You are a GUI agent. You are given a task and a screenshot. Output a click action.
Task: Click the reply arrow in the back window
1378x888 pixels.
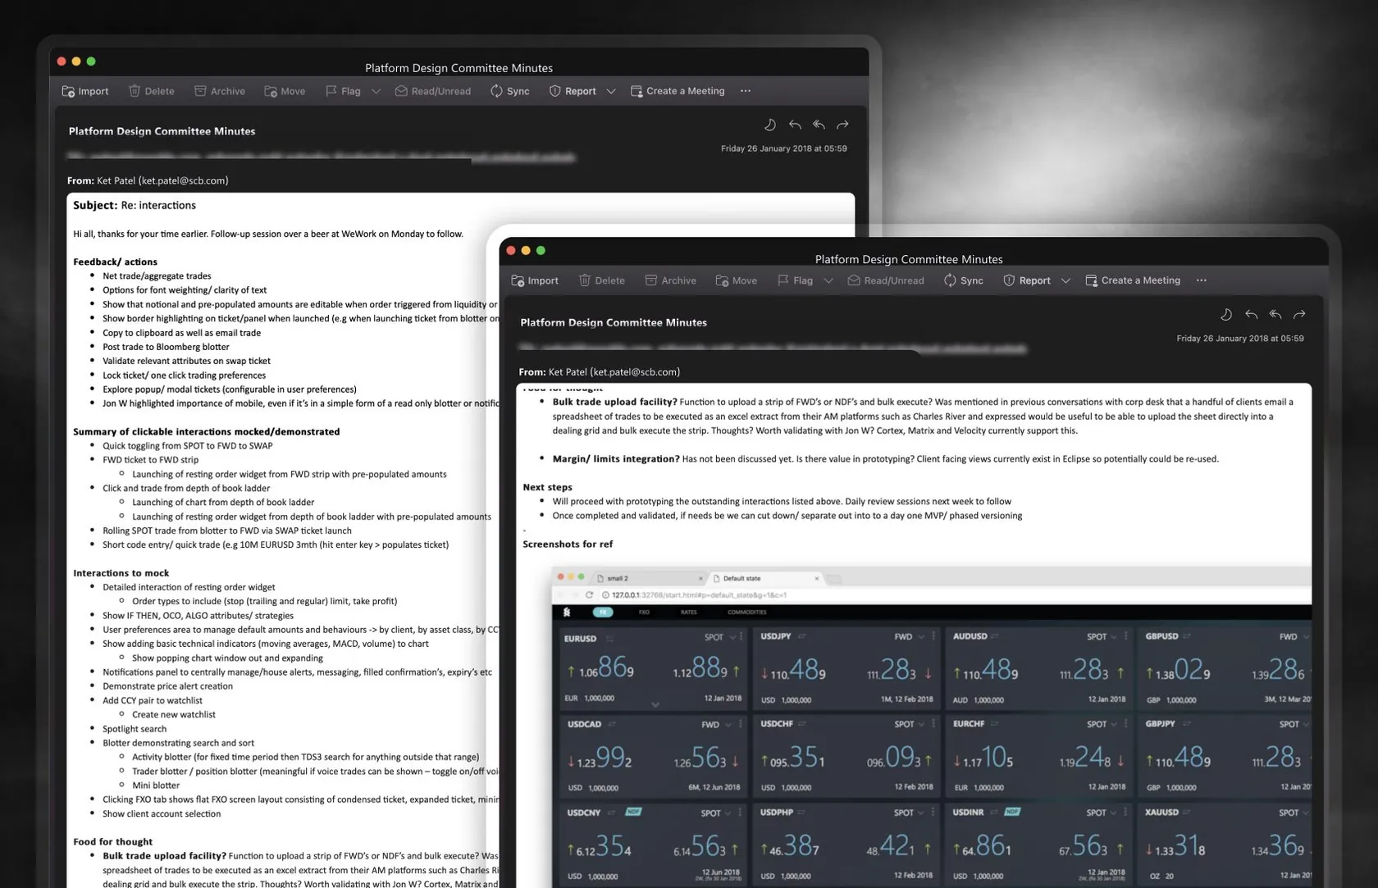pyautogui.click(x=795, y=125)
